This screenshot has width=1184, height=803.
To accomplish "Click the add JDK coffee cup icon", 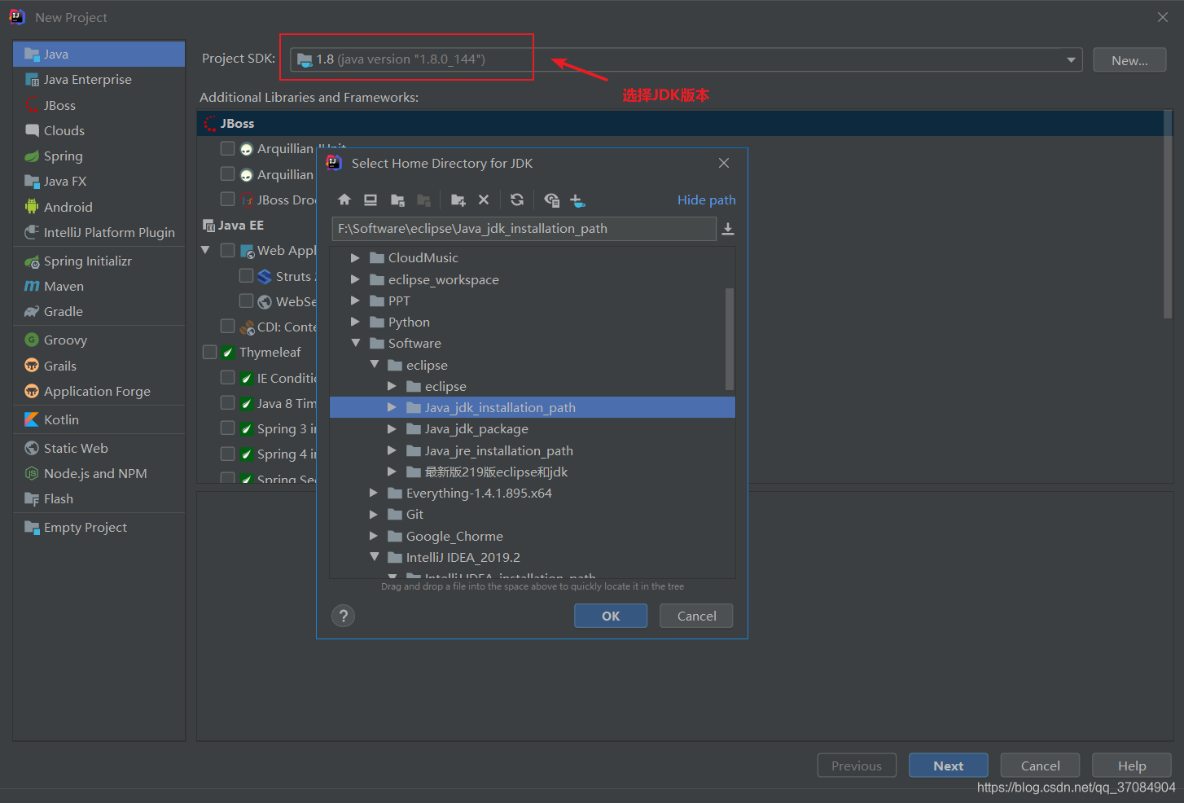I will 577,200.
